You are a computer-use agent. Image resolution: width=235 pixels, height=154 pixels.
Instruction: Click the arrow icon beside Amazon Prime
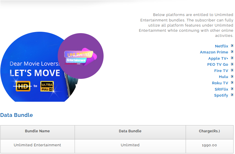pyautogui.click(x=232, y=52)
